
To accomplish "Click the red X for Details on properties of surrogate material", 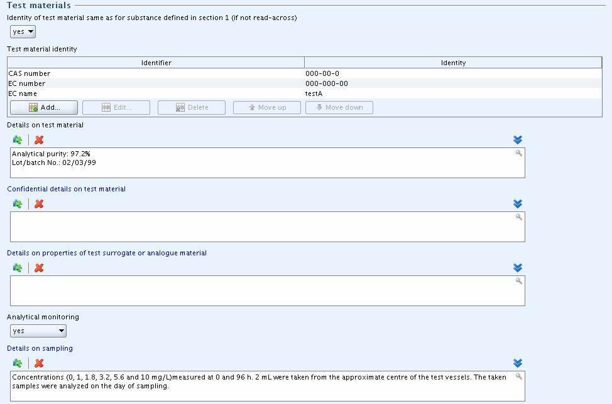I will tap(38, 268).
